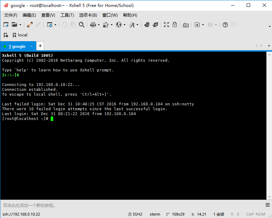Click the status bar up arrow icon

(x=232, y=214)
